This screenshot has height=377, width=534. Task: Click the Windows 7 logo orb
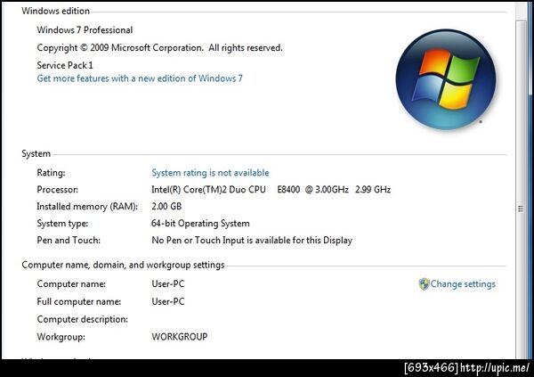tap(446, 79)
